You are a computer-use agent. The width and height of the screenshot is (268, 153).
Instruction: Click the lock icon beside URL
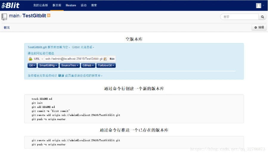(30, 59)
